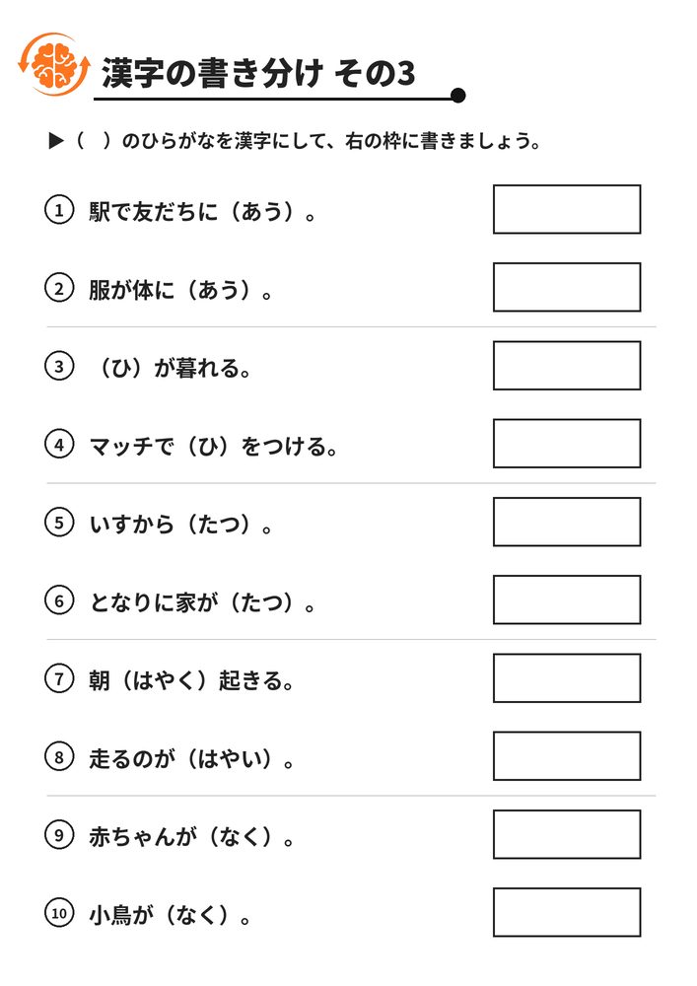Click the circled number 1 marker

(x=59, y=210)
